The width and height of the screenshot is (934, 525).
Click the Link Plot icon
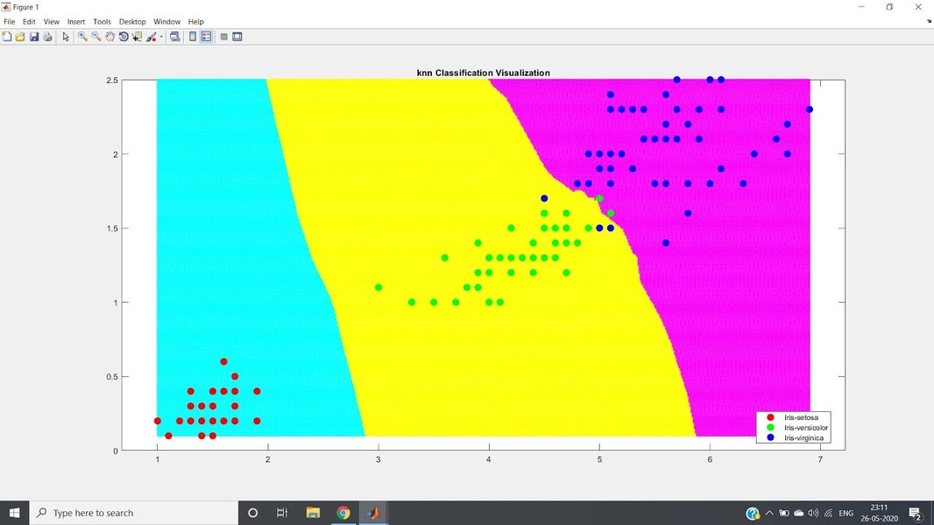(x=174, y=37)
